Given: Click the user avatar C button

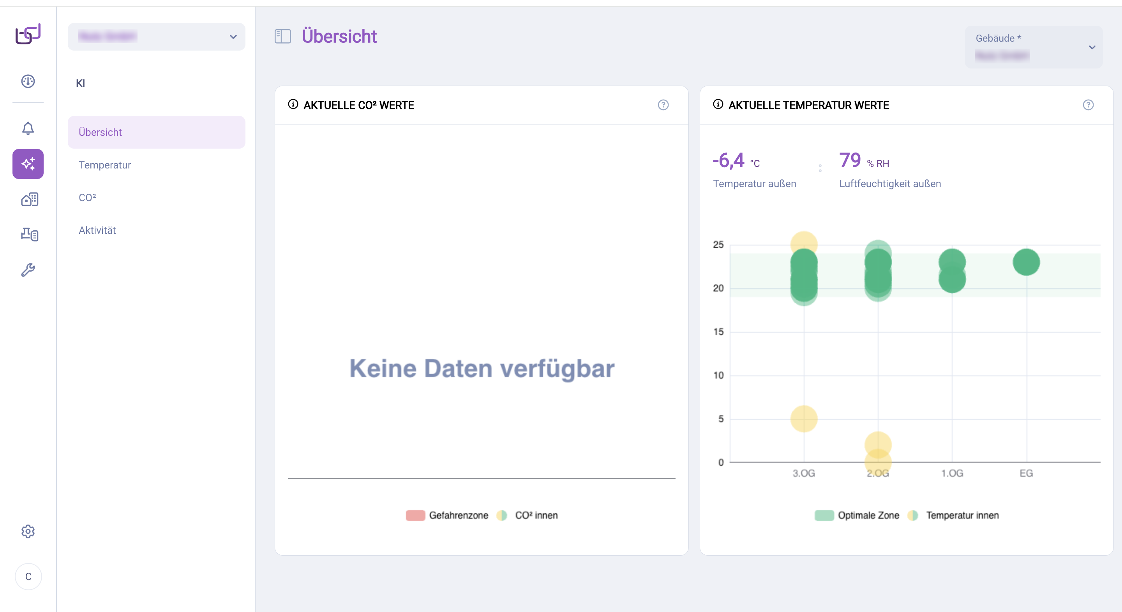Looking at the screenshot, I should (x=28, y=576).
